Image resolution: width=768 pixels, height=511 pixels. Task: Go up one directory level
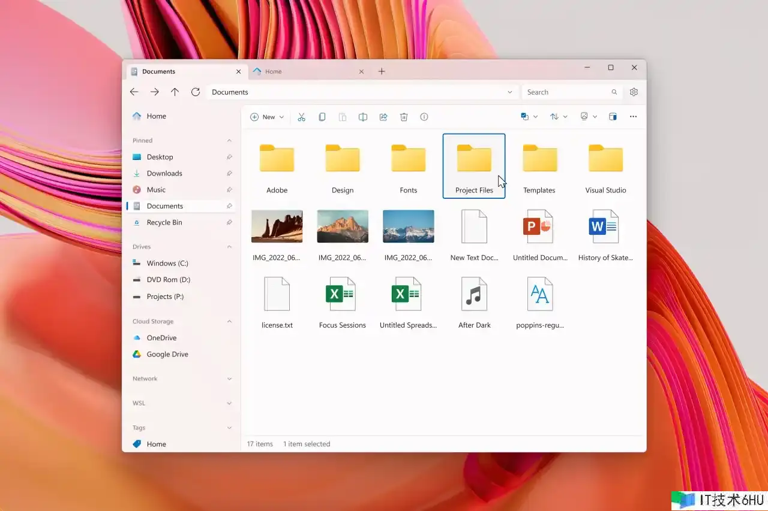point(175,92)
